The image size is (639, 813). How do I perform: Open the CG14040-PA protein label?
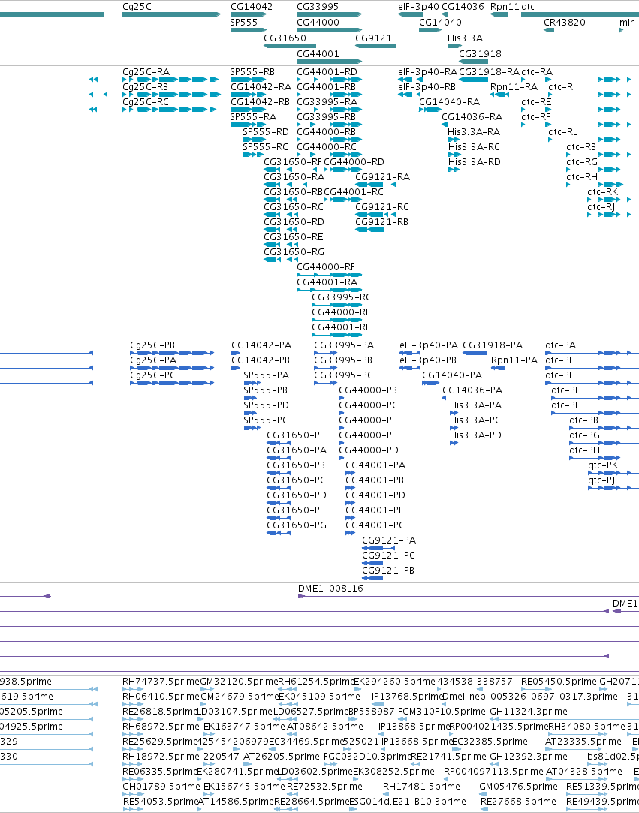452,375
